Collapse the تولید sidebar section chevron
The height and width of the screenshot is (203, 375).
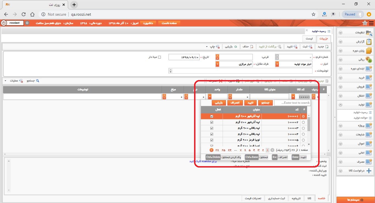340,105
